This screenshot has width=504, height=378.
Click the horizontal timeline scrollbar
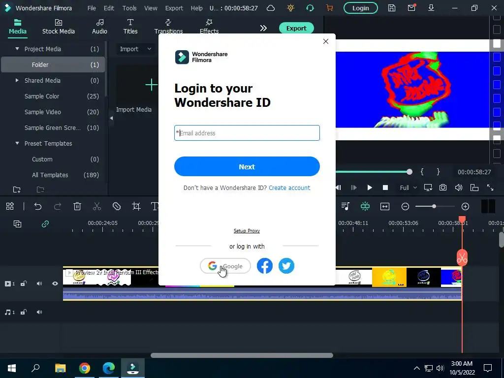(242, 355)
